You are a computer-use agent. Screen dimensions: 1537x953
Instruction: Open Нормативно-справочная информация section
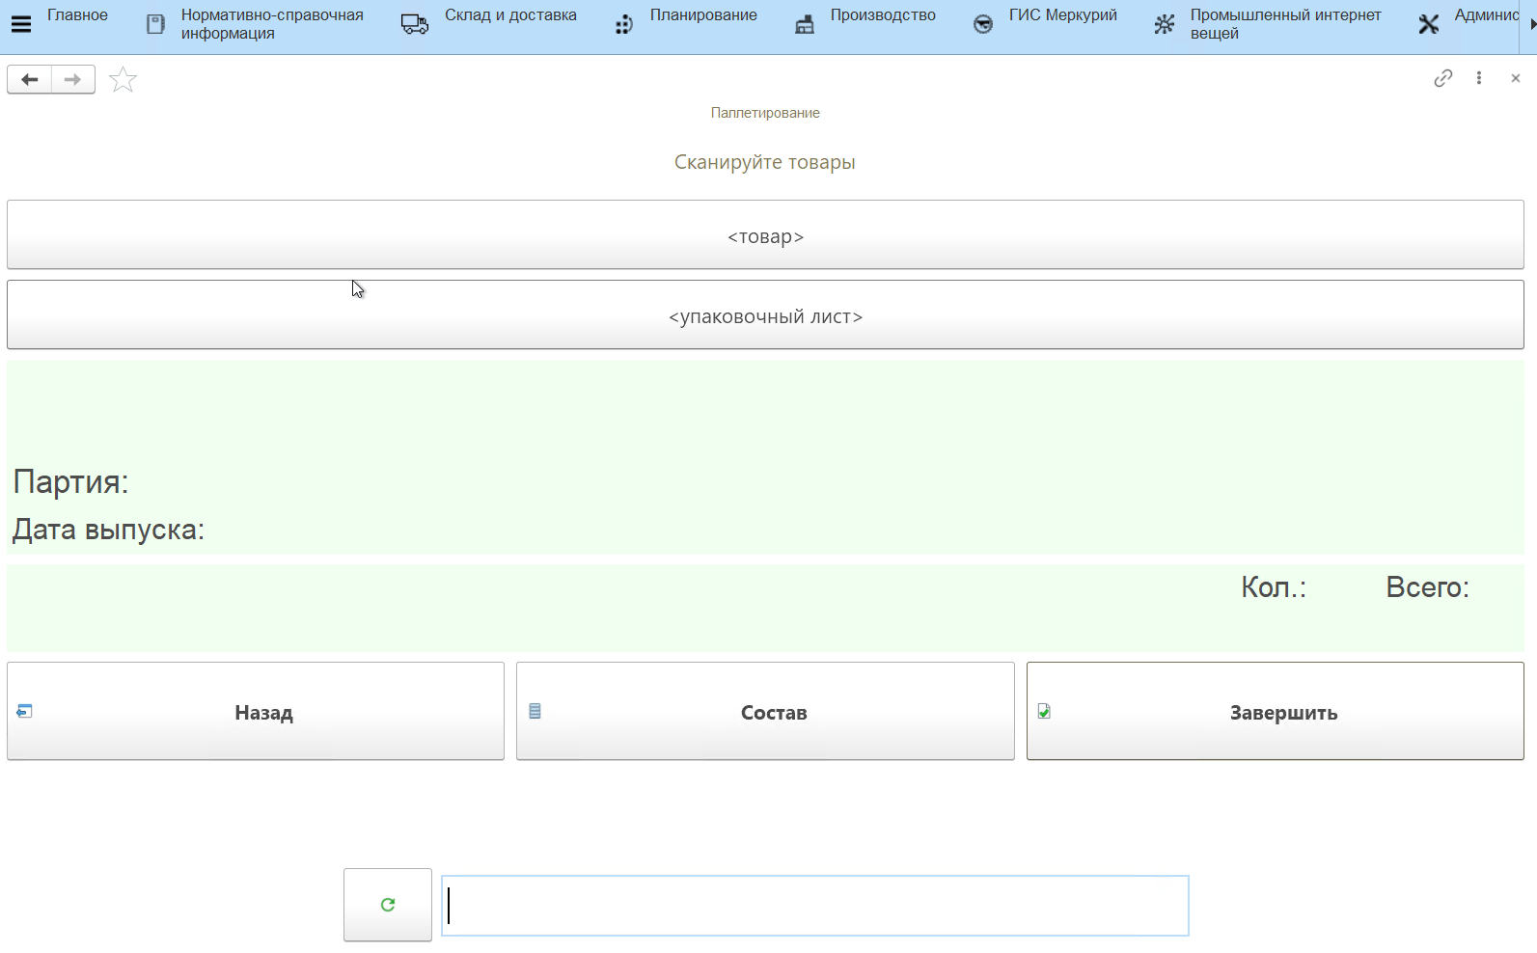click(x=271, y=24)
